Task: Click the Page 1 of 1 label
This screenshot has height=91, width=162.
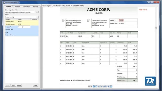Action: (x=143, y=10)
